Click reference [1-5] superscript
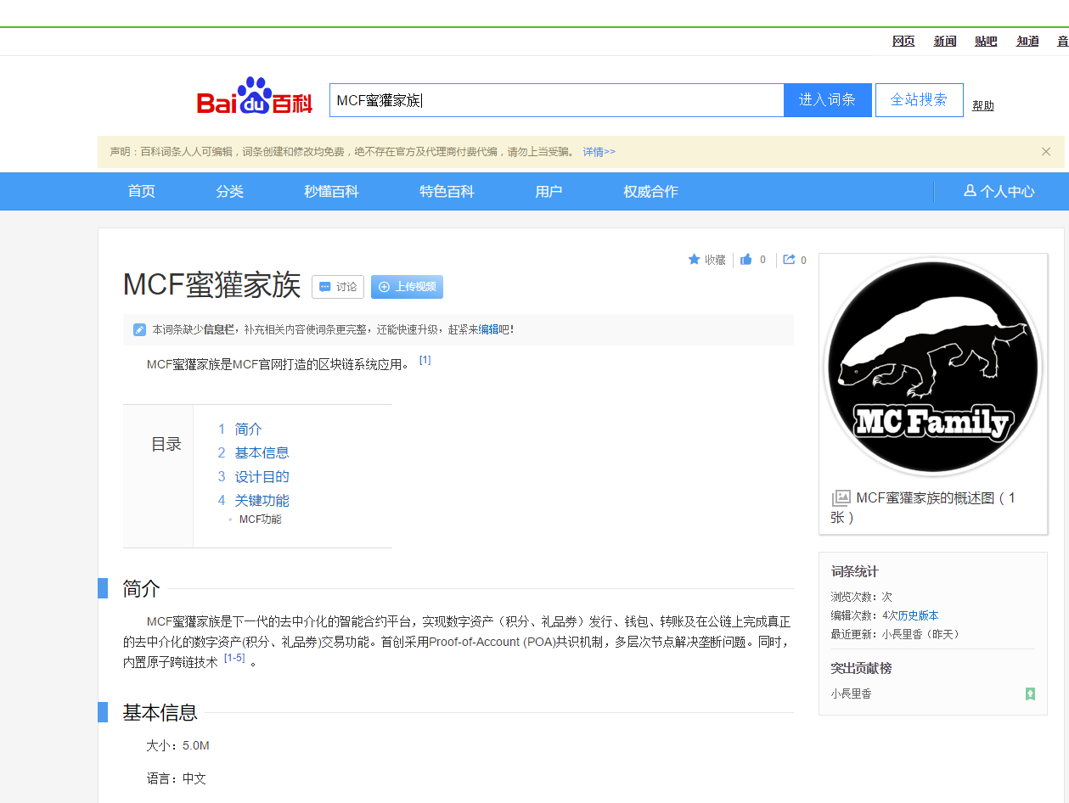Viewport: 1069px width, 803px height. [x=234, y=658]
